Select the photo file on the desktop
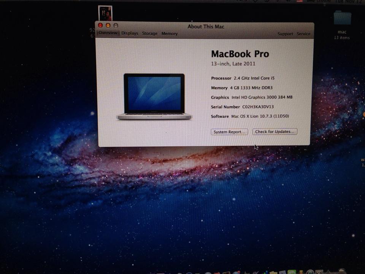 point(105,13)
